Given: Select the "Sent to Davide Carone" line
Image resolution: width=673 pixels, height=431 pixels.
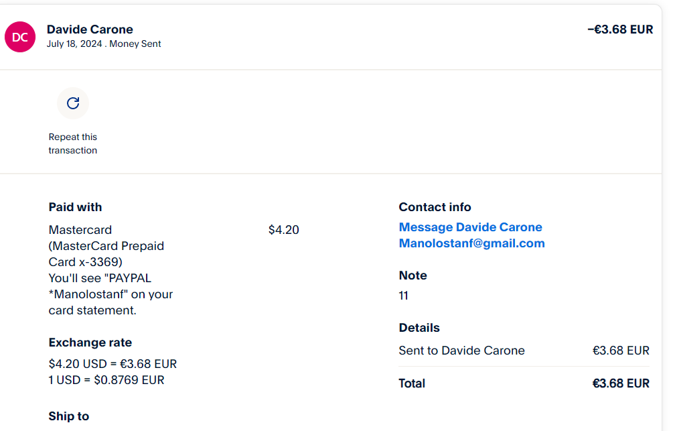Looking at the screenshot, I should tap(461, 351).
